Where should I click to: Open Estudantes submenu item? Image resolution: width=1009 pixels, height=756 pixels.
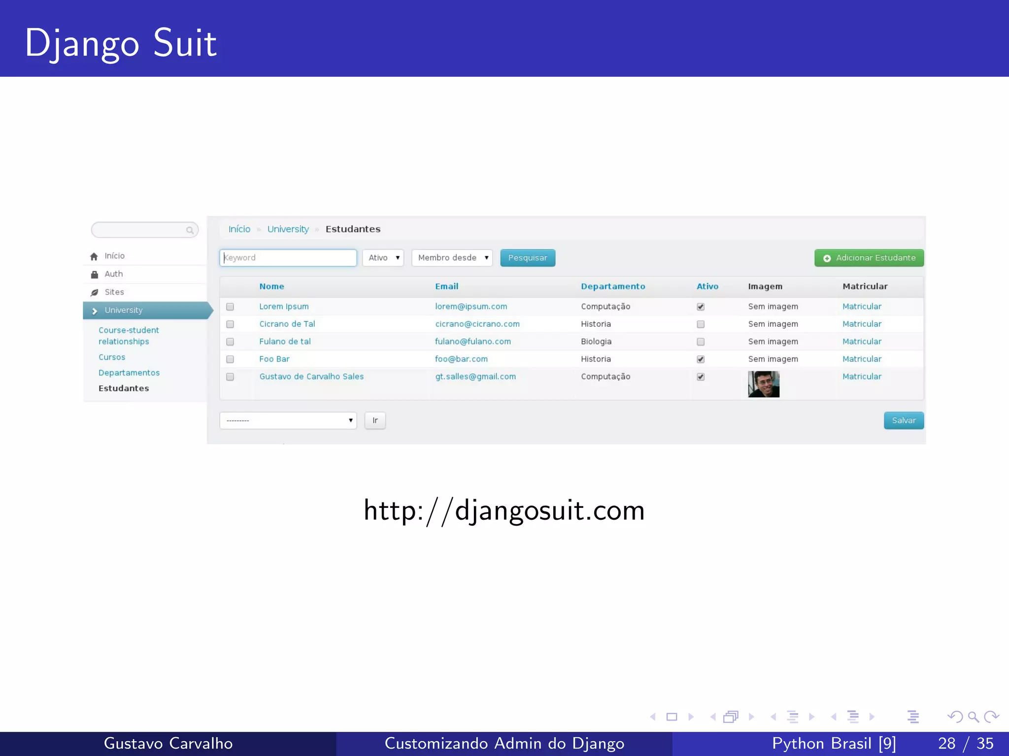pyautogui.click(x=124, y=388)
